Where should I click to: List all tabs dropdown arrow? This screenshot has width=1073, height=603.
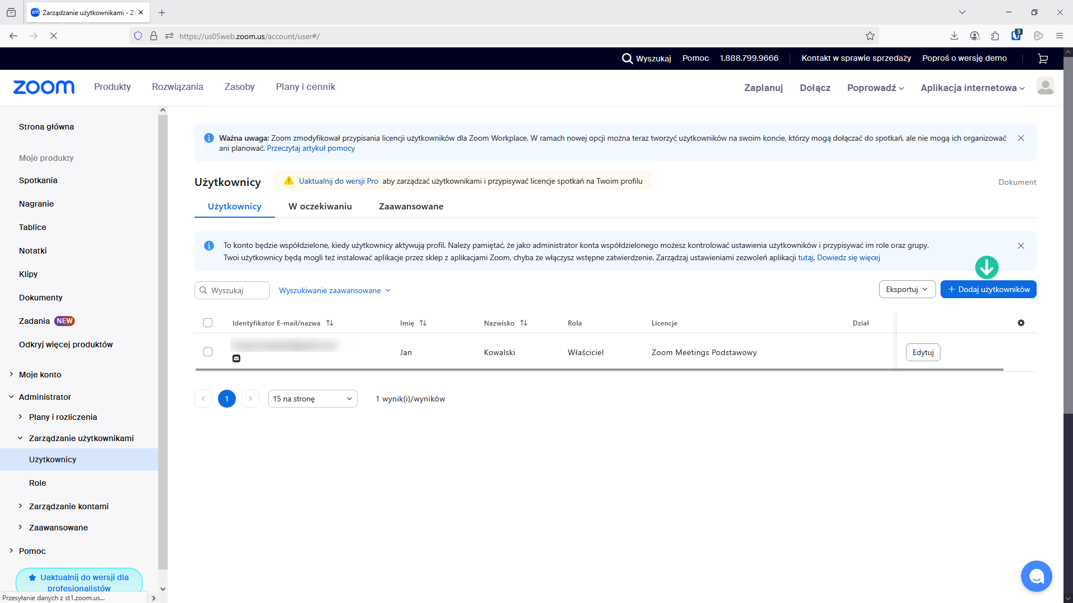(x=962, y=12)
